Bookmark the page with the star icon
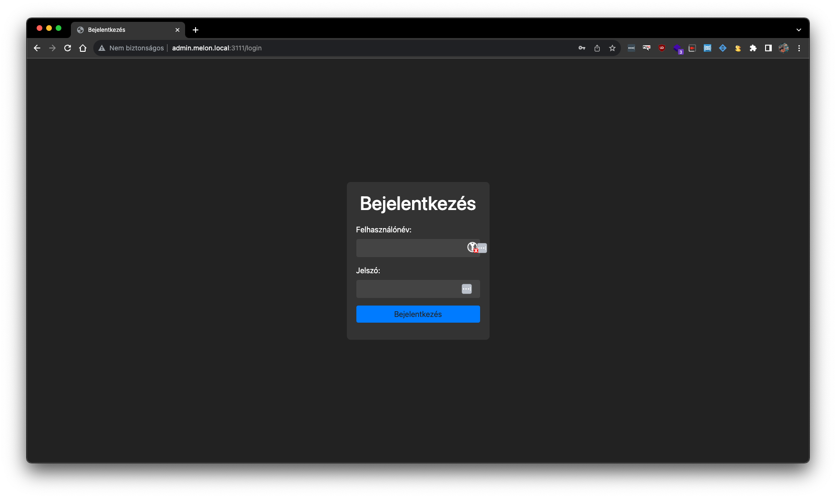Viewport: 836px width, 498px height. pyautogui.click(x=612, y=48)
